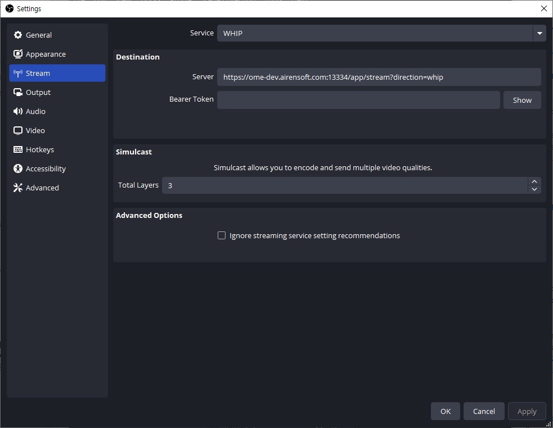This screenshot has height=428, width=553.
Task: Click the Output icon in sidebar
Action: tap(18, 92)
